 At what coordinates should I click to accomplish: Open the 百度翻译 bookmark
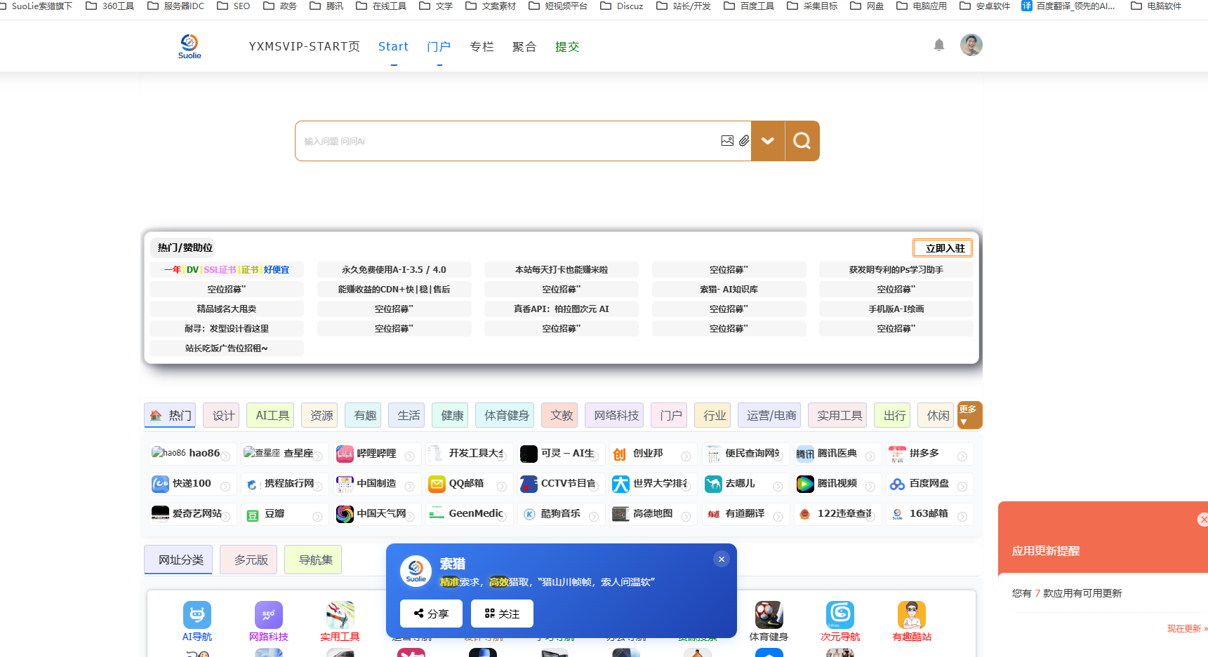pos(1068,6)
